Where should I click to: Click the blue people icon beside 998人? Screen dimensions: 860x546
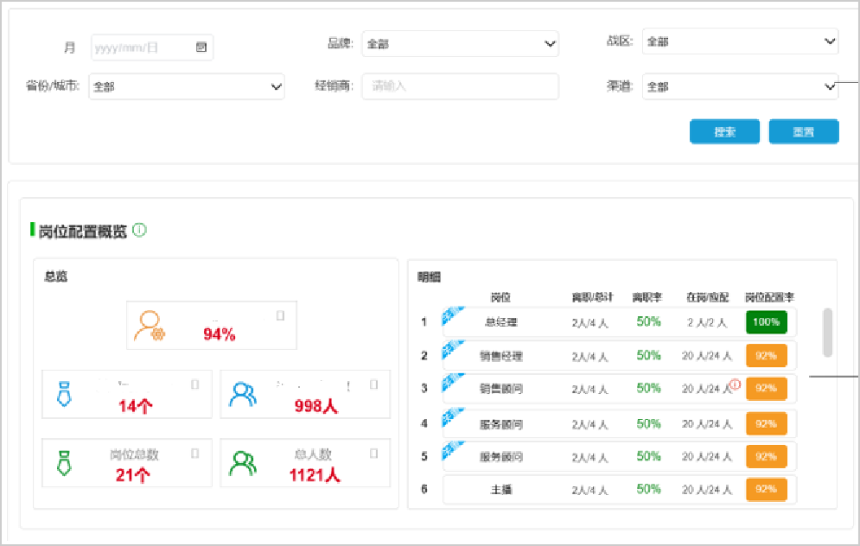pos(243,394)
